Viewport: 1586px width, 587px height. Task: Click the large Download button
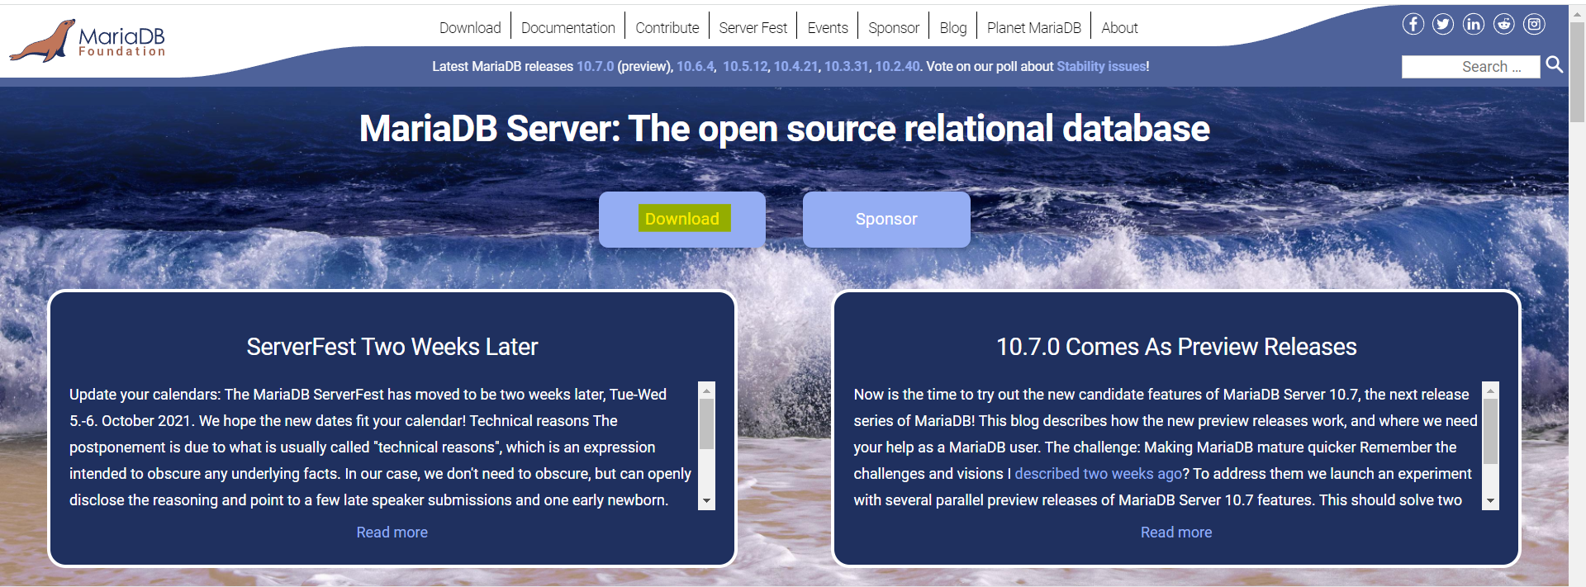[x=682, y=219]
